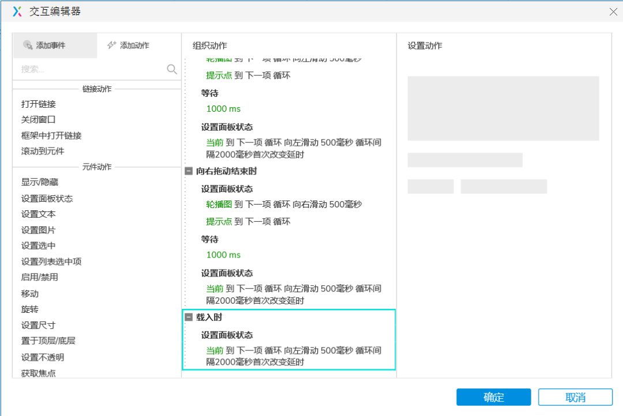The height and width of the screenshot is (416, 623).
Task: Switch to the 添加事件 tab
Action: pos(55,46)
